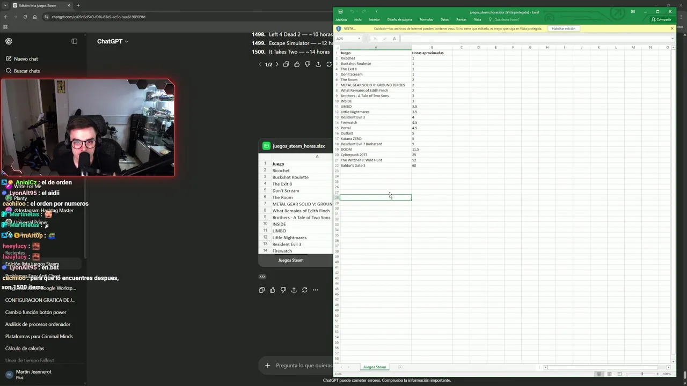Click the code tag icon below the file preview

(x=262, y=277)
